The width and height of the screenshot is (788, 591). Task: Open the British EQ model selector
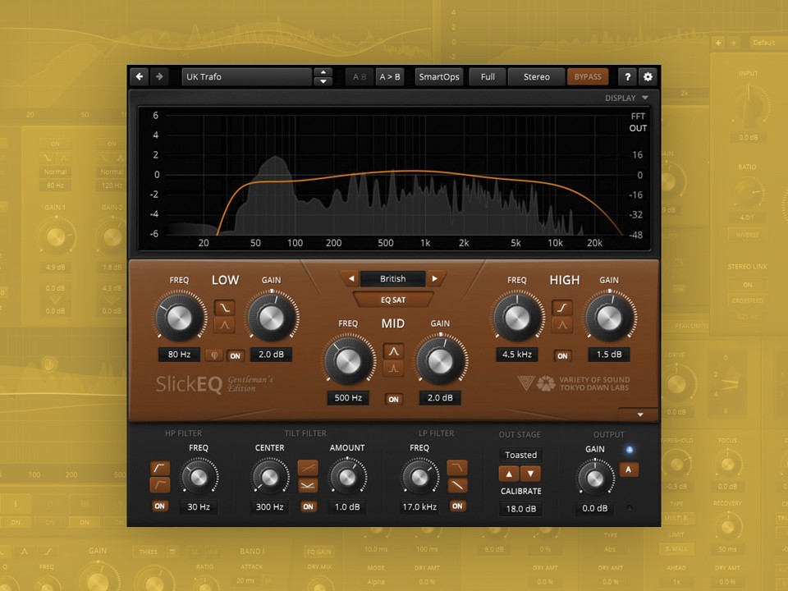[392, 278]
